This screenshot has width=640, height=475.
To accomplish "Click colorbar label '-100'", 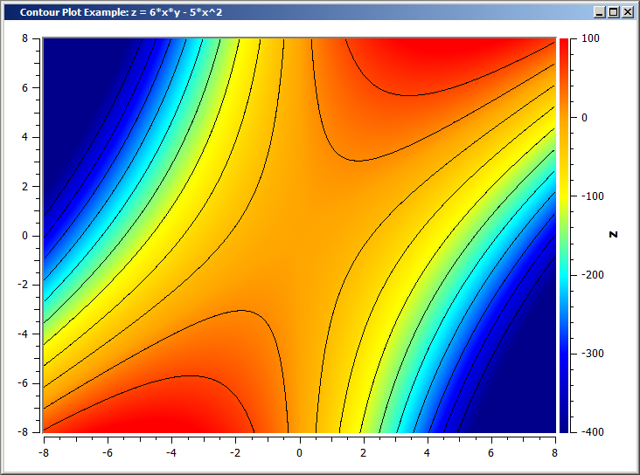I will coord(592,196).
